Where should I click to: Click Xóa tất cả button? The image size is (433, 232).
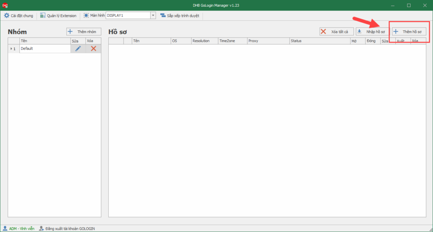(336, 32)
